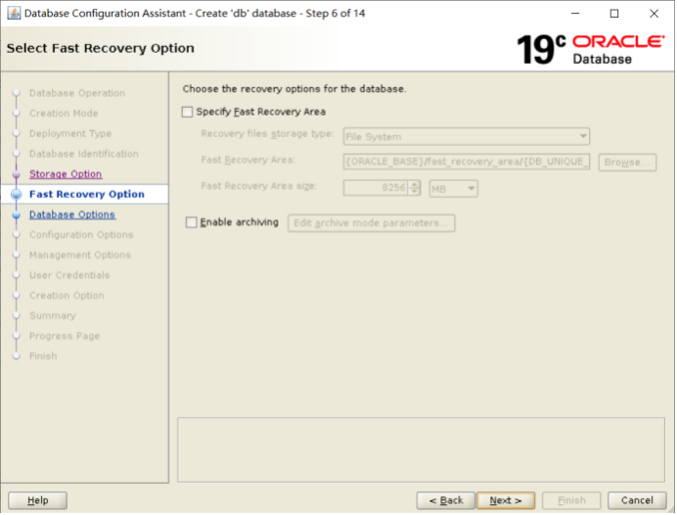Enable archiving checkbox

point(192,222)
